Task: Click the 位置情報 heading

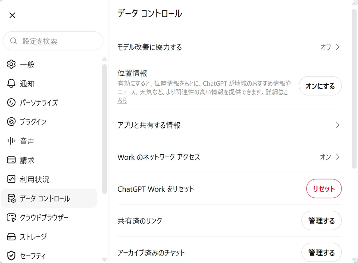Action: [132, 73]
